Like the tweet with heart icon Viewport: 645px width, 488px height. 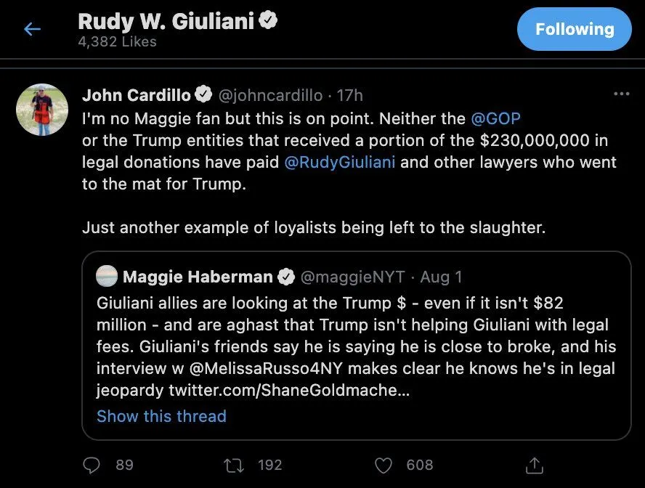[x=383, y=465]
